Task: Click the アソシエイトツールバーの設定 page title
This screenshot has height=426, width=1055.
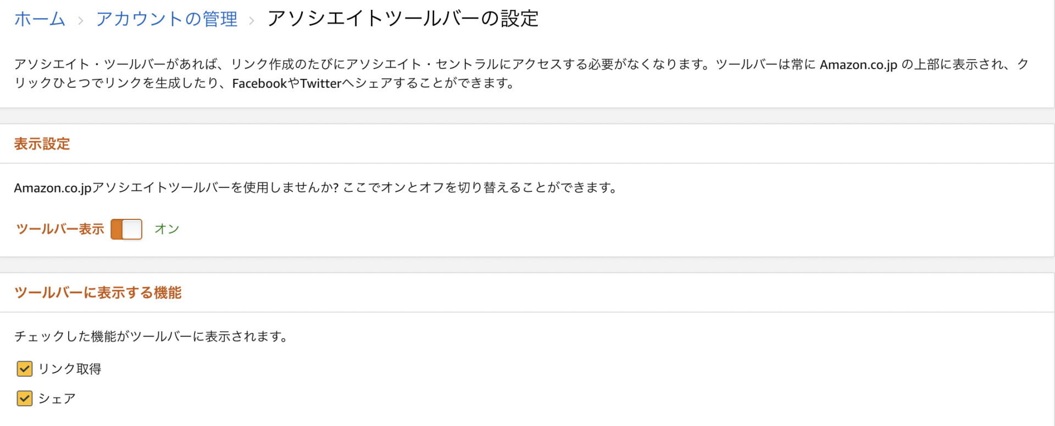Action: tap(402, 19)
